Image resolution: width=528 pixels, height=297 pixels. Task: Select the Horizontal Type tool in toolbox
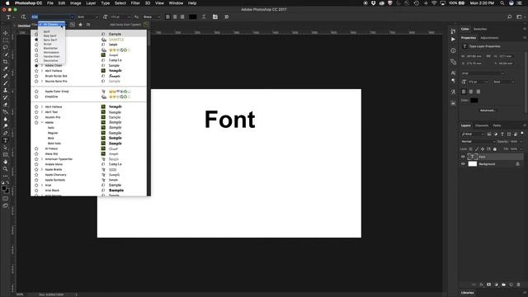pyautogui.click(x=6, y=140)
